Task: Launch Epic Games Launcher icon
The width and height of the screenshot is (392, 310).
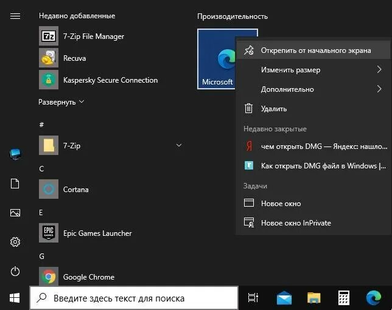Action: pyautogui.click(x=49, y=233)
